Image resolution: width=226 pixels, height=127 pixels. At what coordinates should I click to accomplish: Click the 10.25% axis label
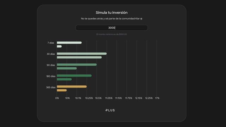coord(89,98)
